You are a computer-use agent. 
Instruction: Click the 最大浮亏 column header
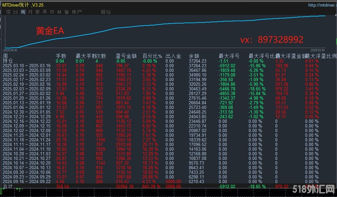(x=229, y=56)
